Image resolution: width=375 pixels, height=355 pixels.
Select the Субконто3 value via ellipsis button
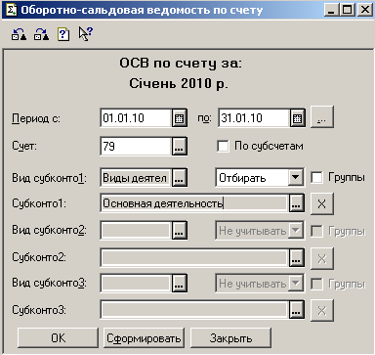pyautogui.click(x=296, y=310)
